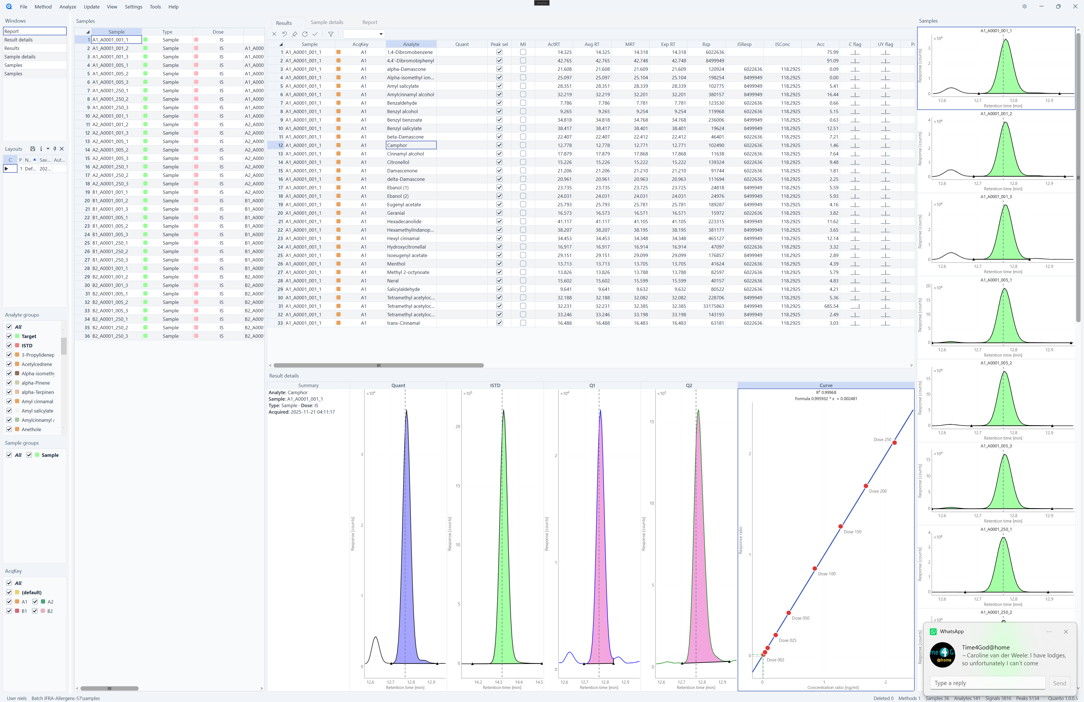This screenshot has width=1084, height=702.
Task: Toggle MI checkbox for 1,4-Dibromobenzene row
Action: pos(523,52)
